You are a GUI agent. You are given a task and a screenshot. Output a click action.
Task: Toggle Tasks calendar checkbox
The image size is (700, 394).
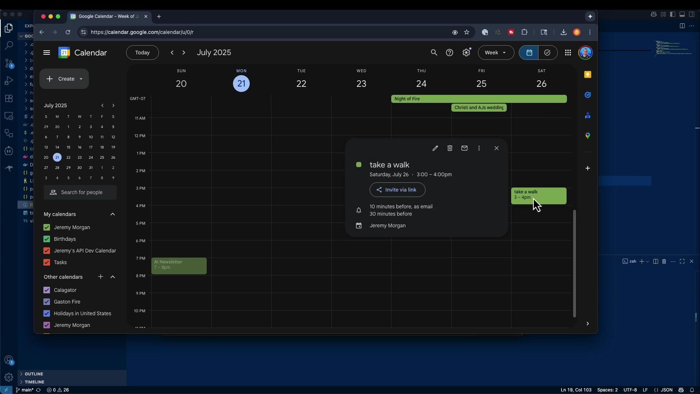(x=47, y=262)
